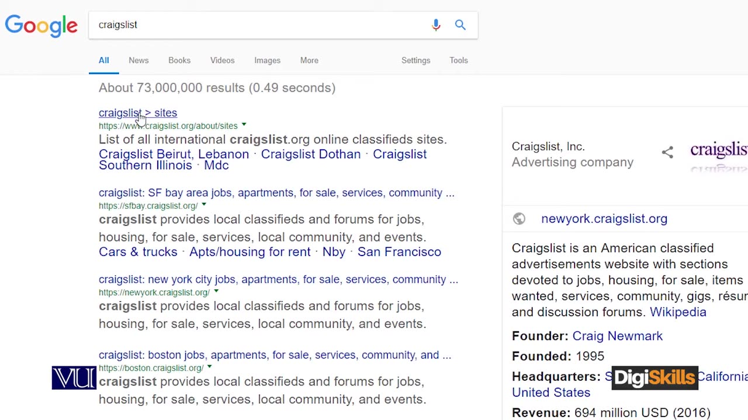This screenshot has height=420, width=748.
Task: Click 'List of all international craigslist.org' snippet
Action: [273, 139]
